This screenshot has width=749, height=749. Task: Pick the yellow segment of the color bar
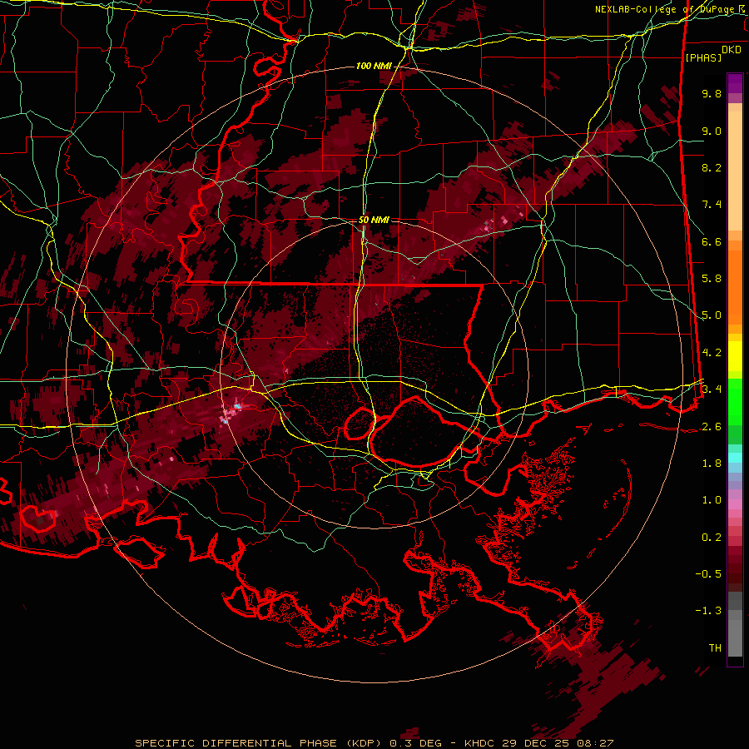(x=735, y=356)
